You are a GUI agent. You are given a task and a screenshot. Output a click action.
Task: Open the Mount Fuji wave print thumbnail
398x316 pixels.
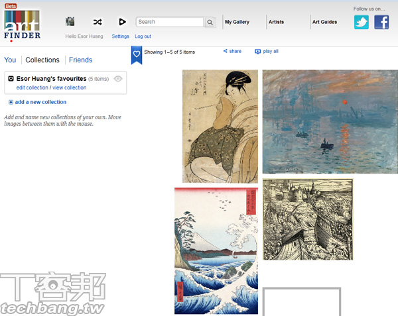[x=216, y=251]
